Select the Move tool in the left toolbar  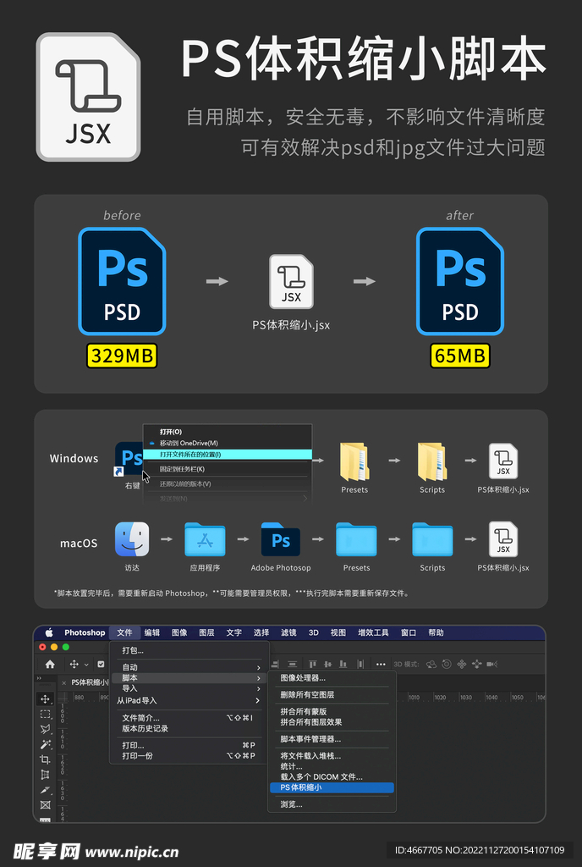[x=46, y=699]
